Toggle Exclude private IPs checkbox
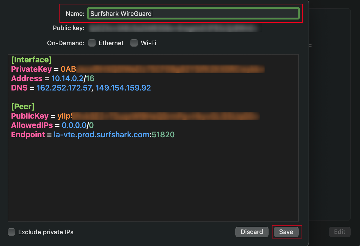 tap(11, 232)
